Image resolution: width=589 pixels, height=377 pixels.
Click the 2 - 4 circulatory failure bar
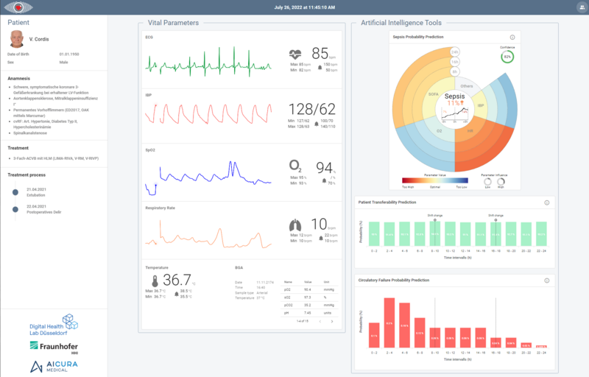coord(388,323)
